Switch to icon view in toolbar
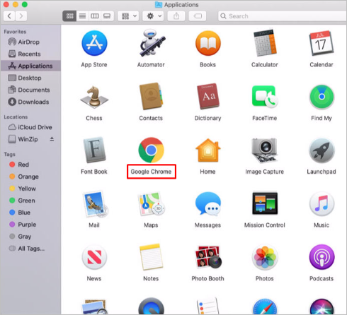Image resolution: width=347 pixels, height=315 pixels. click(x=69, y=16)
